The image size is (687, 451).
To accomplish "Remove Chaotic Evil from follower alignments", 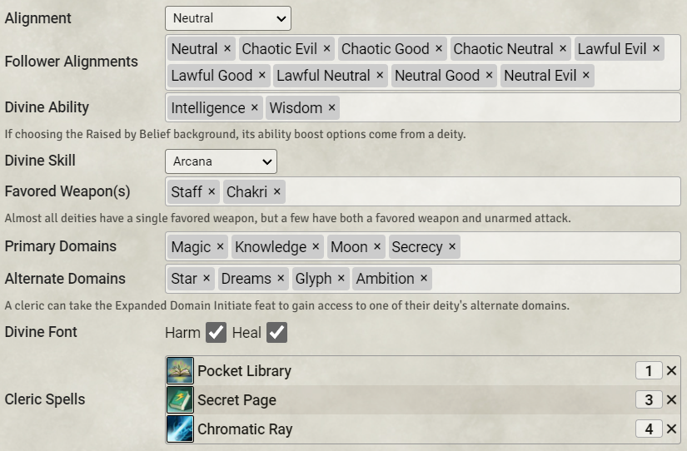I will (x=326, y=49).
